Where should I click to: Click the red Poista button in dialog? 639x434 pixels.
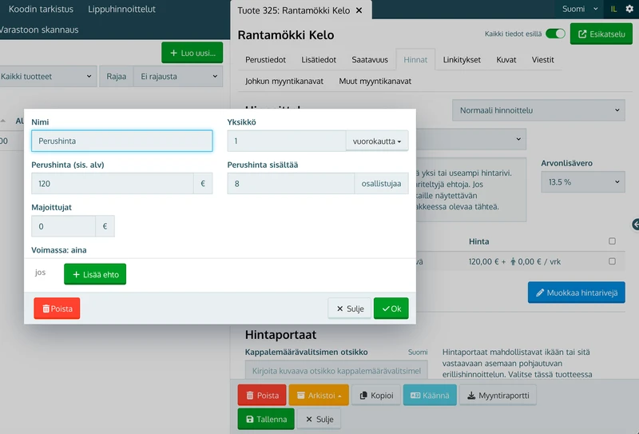(x=57, y=309)
